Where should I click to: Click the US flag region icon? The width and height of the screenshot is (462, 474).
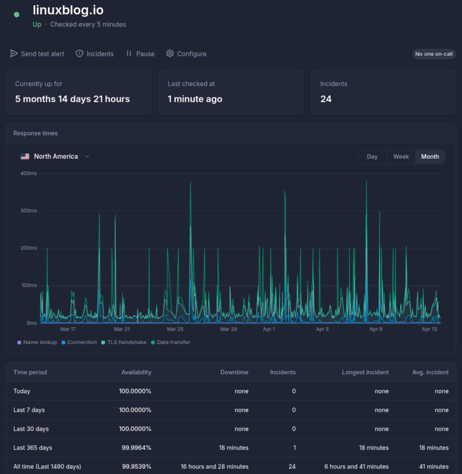[25, 156]
